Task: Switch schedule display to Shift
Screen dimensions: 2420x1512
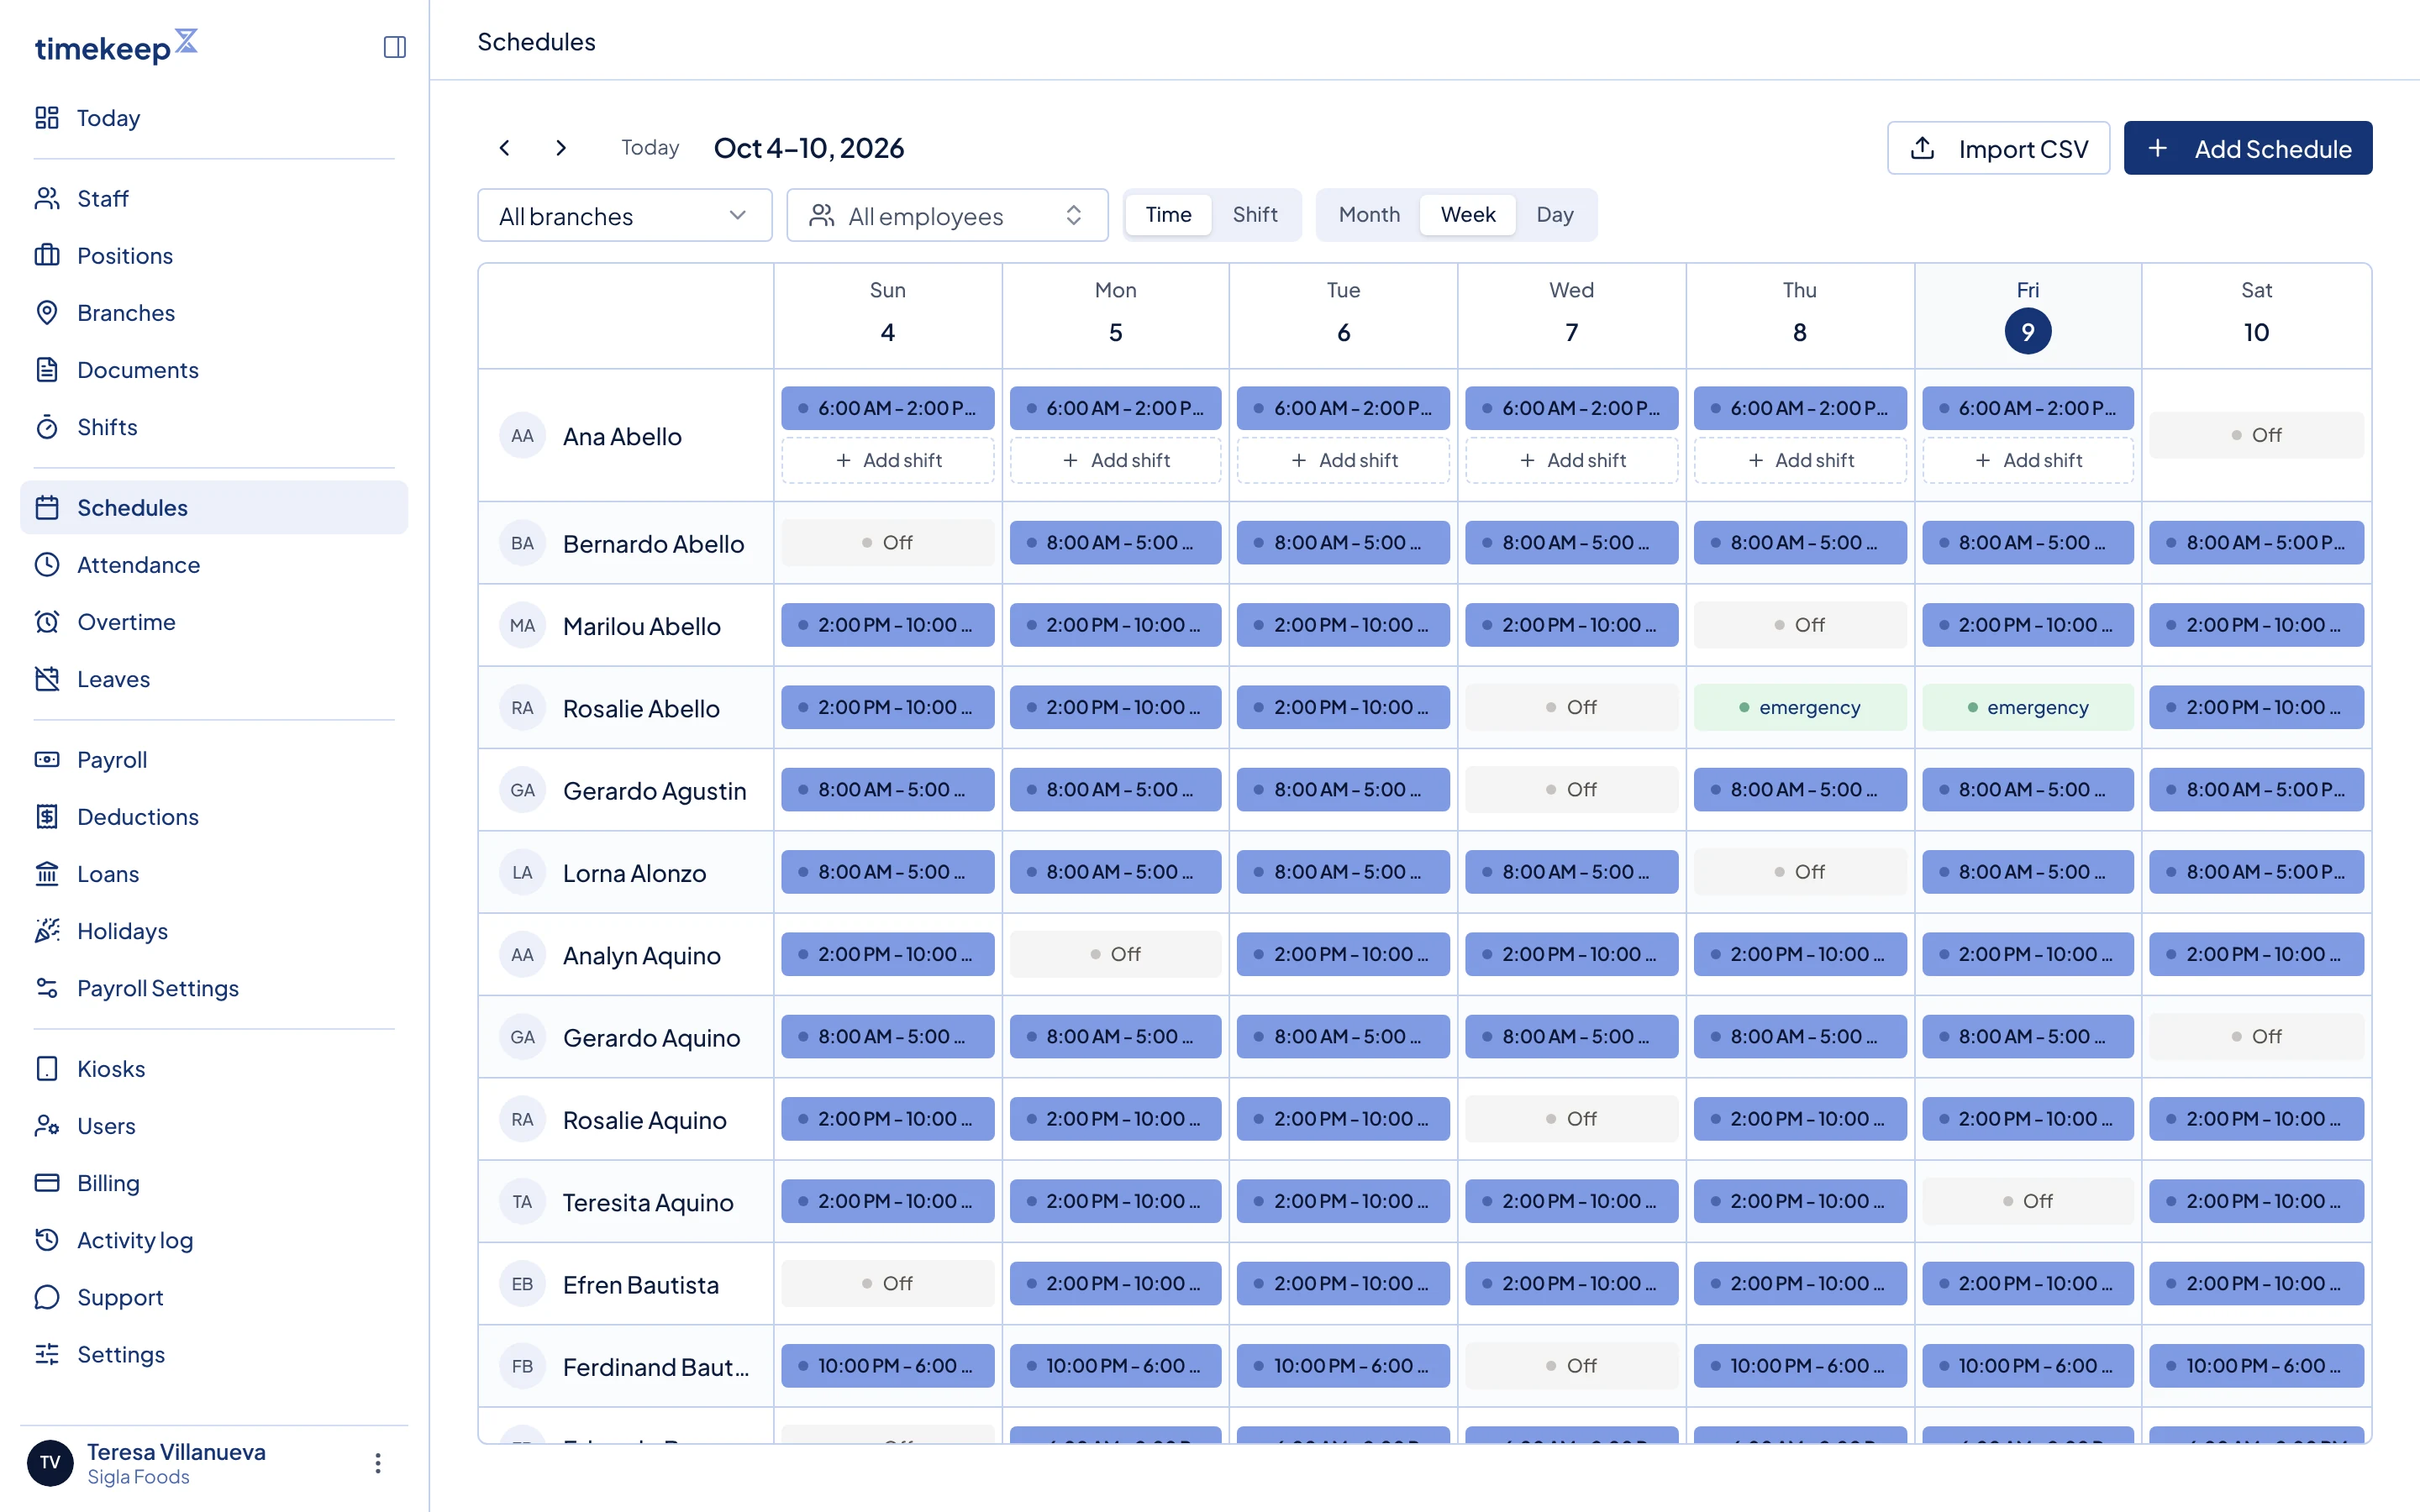Action: click(x=1254, y=215)
